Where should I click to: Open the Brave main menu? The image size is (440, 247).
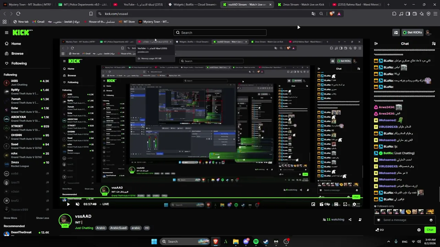[x=436, y=14]
